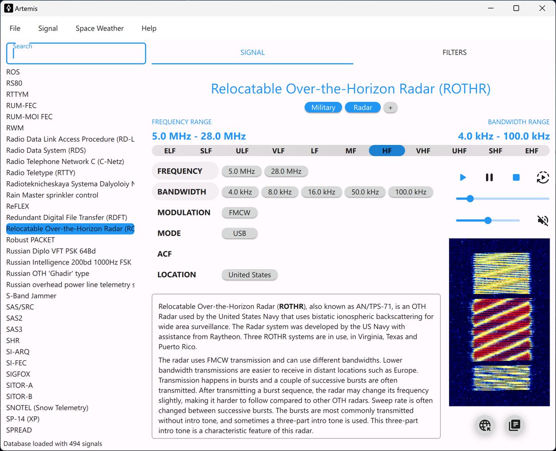Select Russian OTH 'Ghadir' type entry
The width and height of the screenshot is (556, 451).
point(70,273)
